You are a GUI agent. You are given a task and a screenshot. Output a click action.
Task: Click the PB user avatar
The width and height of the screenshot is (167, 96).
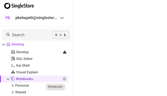click(x=8, y=18)
